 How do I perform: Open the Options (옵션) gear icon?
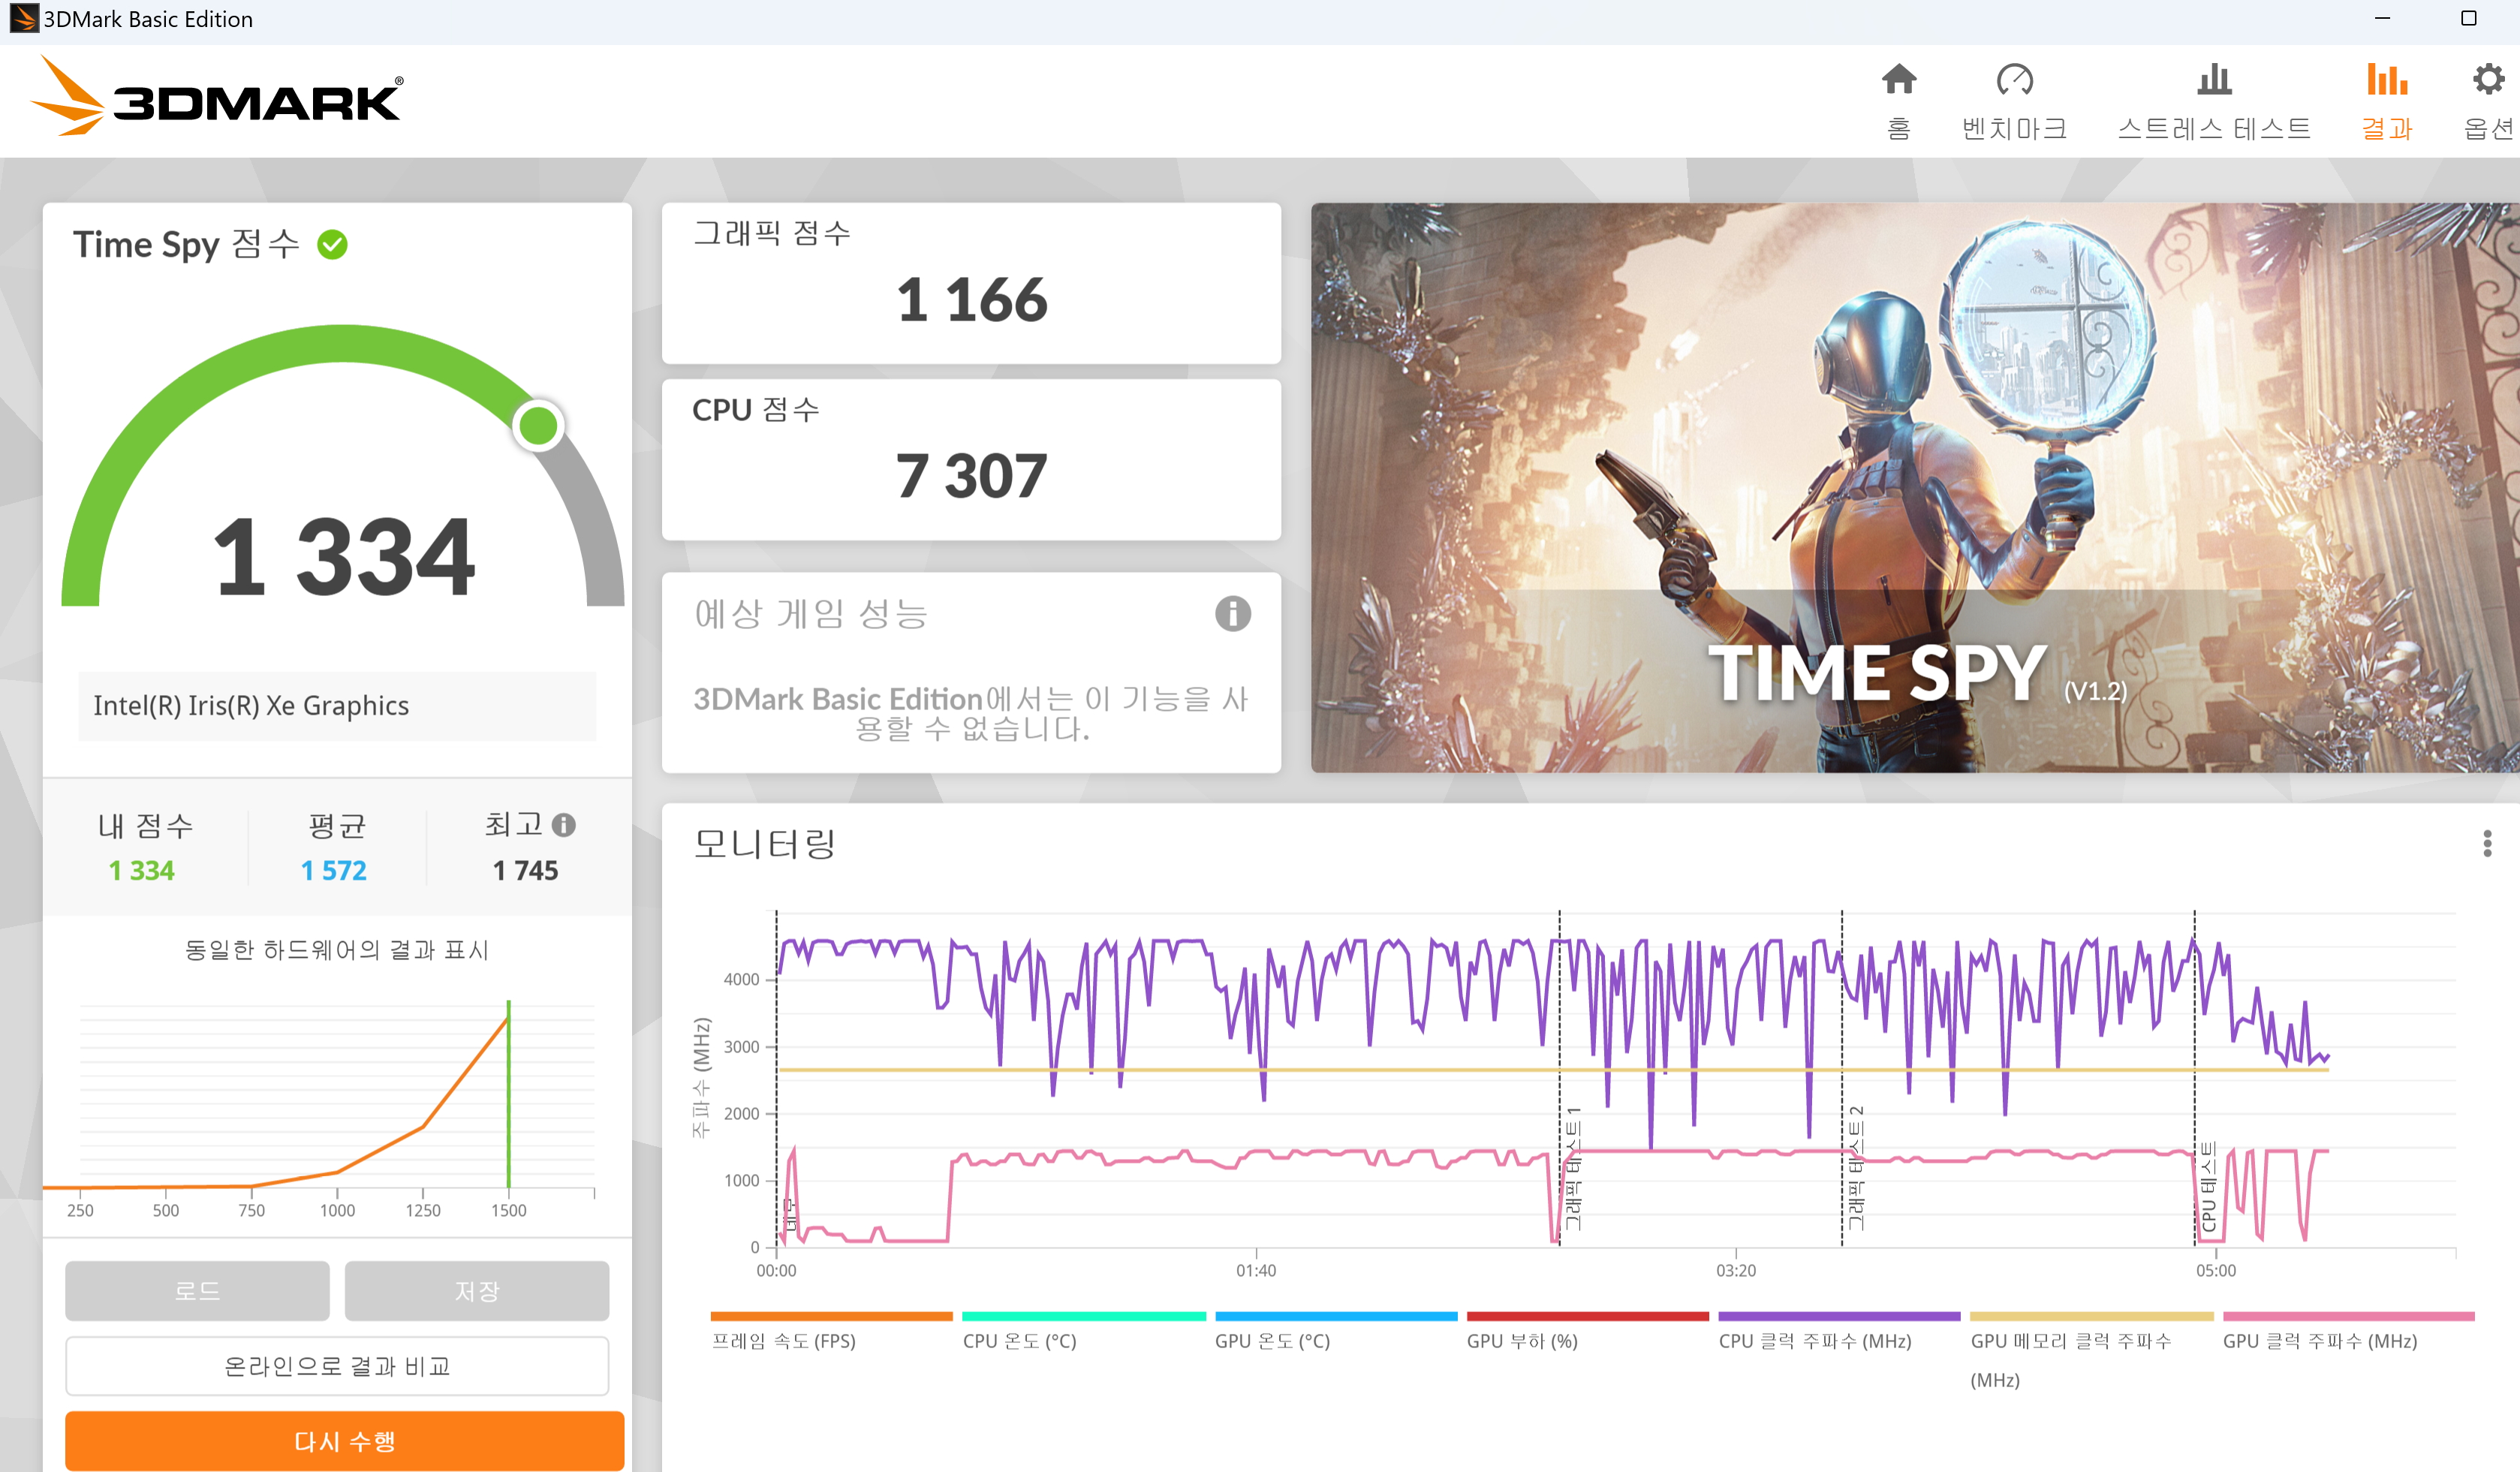pos(2488,79)
